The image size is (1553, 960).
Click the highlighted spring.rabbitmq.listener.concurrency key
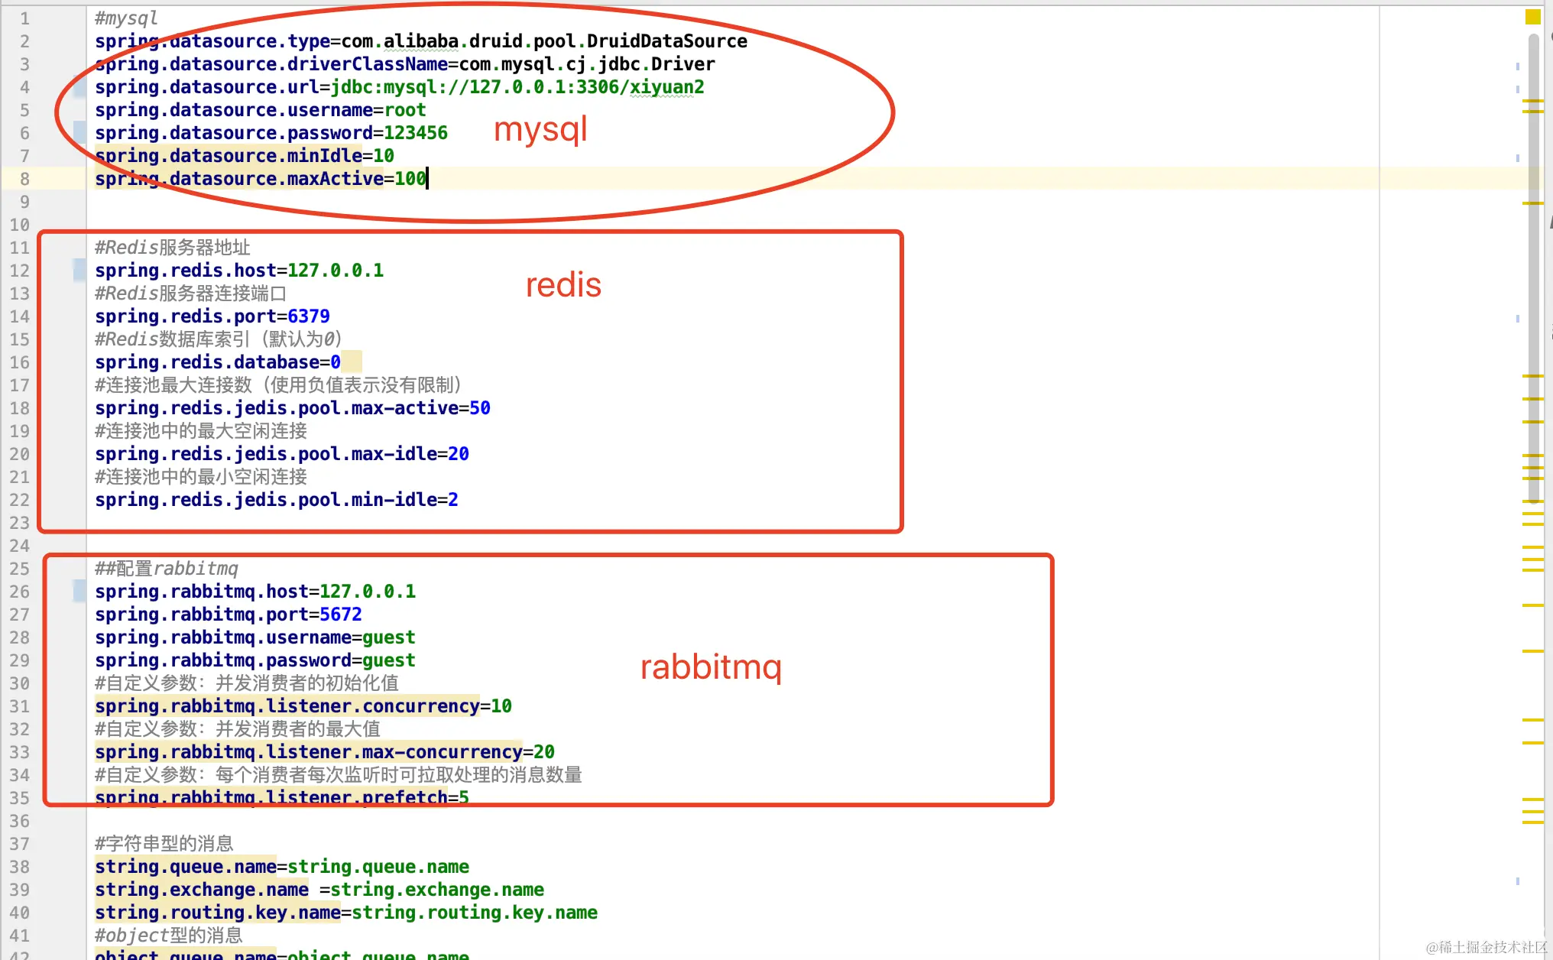[287, 706]
